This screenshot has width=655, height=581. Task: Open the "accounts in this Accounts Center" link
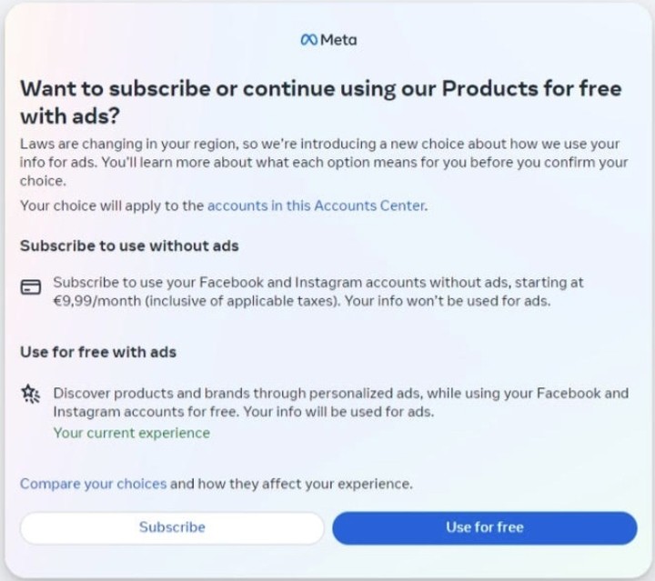pyautogui.click(x=317, y=205)
